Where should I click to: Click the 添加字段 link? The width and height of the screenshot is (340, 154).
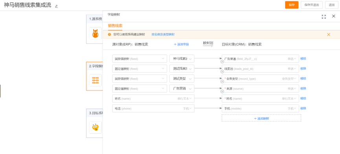click(x=182, y=45)
